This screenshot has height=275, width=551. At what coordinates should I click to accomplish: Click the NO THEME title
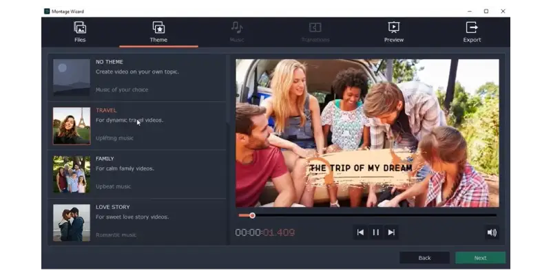(110, 62)
